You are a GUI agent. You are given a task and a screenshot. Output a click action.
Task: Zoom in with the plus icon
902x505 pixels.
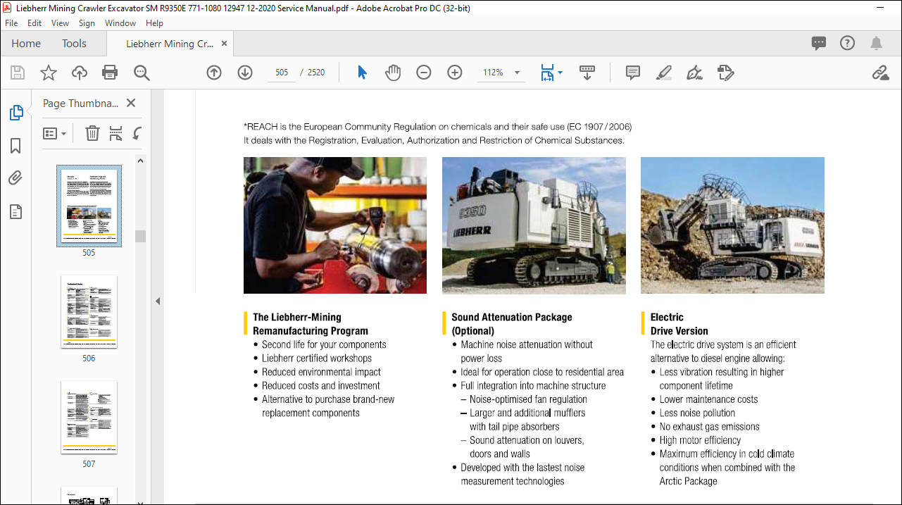pyautogui.click(x=455, y=73)
